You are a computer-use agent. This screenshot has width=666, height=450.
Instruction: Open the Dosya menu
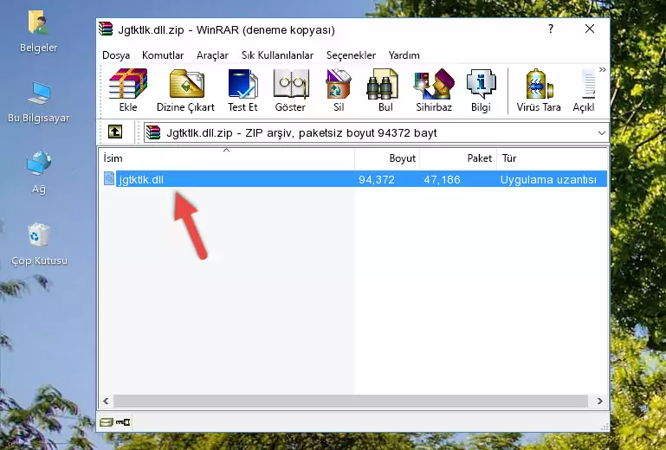coord(116,55)
